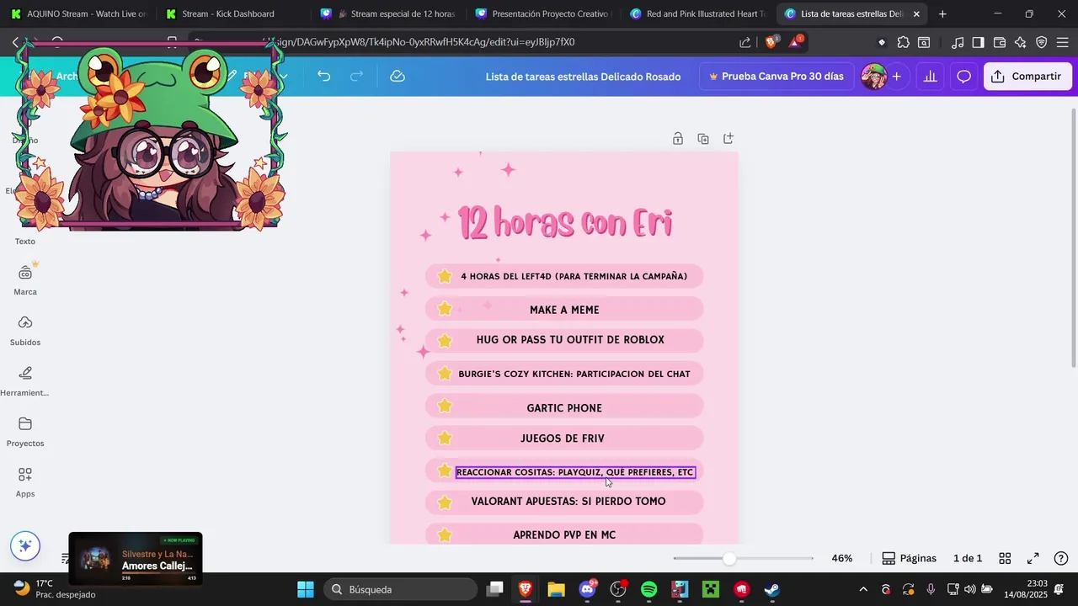
Task: Switch to Presentación Proyecto Creativo tab
Action: point(544,13)
